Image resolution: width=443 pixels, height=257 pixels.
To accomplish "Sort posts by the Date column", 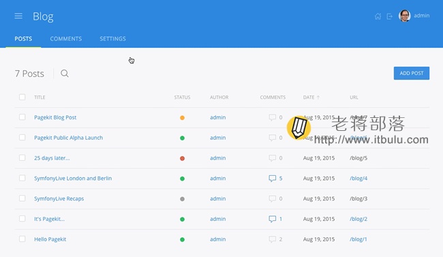I will click(x=311, y=97).
